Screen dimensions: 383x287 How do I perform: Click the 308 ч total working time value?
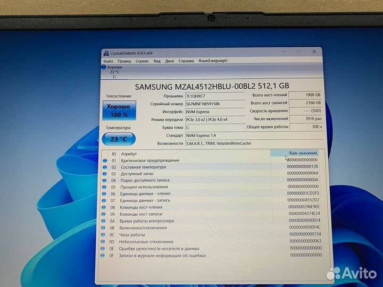click(x=306, y=126)
